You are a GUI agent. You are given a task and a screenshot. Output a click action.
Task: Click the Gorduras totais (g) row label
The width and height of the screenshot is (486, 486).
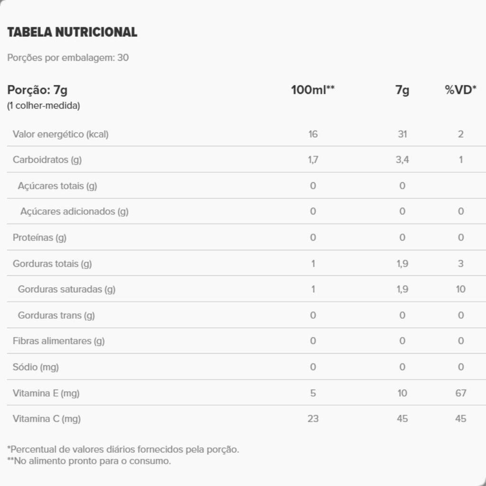point(52,264)
